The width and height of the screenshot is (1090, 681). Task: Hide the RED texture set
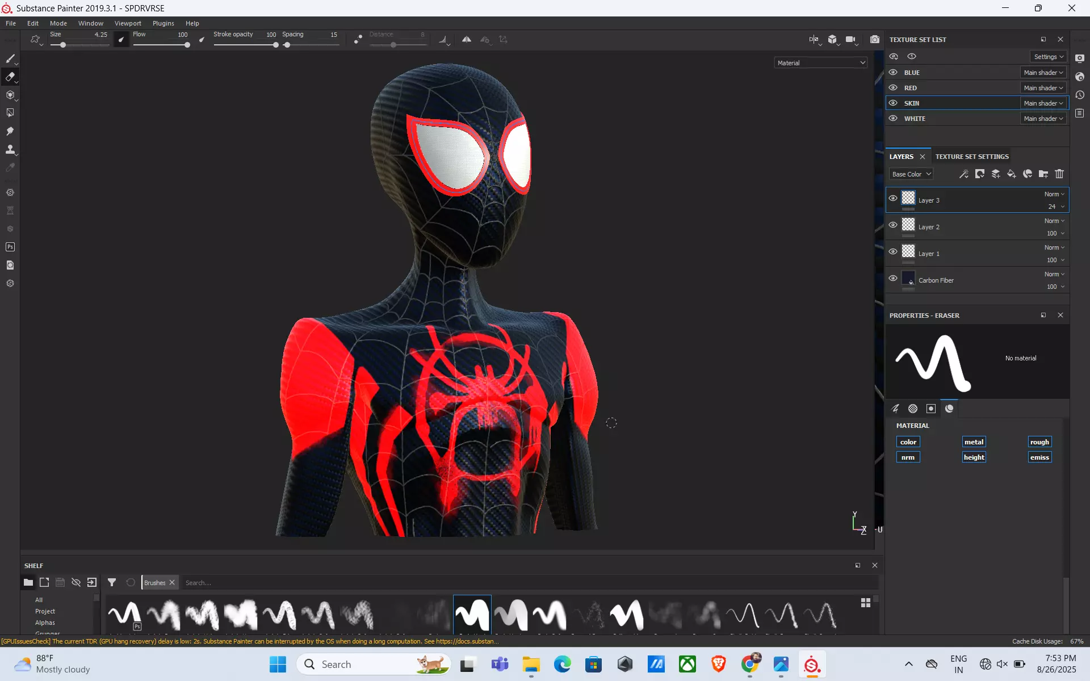[x=893, y=88]
